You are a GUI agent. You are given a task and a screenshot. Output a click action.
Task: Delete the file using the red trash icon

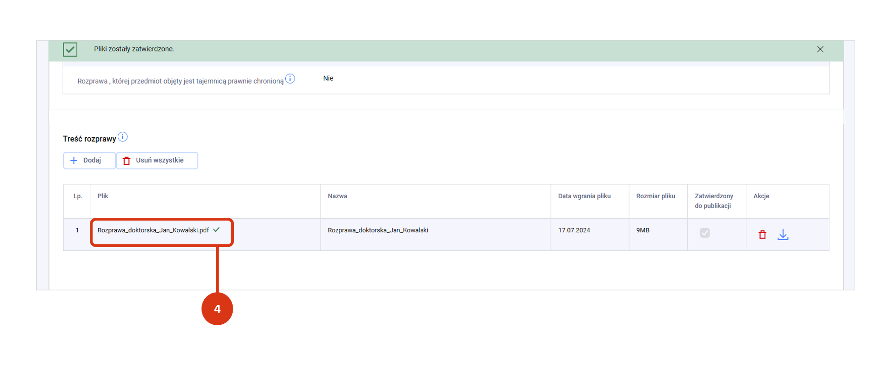762,235
